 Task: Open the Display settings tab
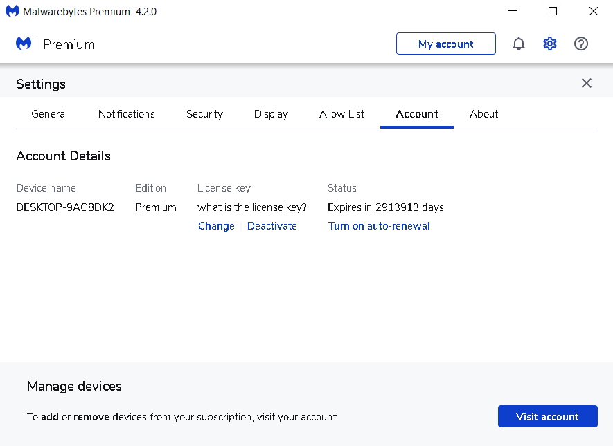click(x=270, y=114)
